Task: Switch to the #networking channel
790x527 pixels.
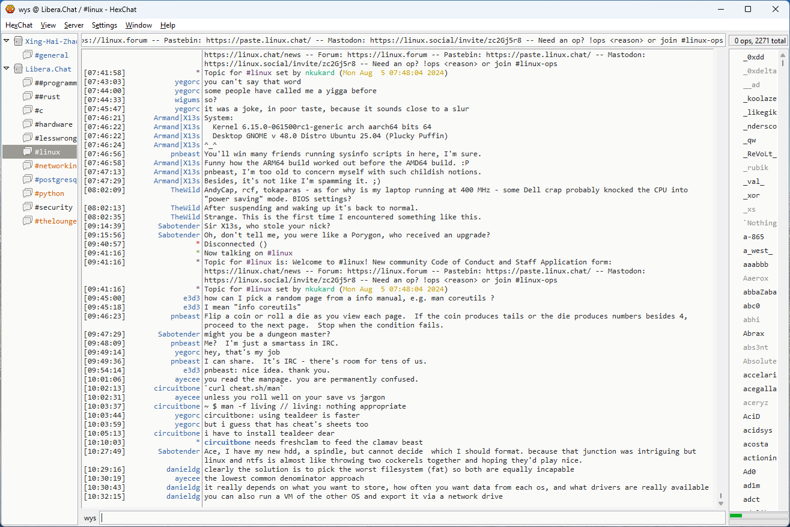Action: click(55, 166)
